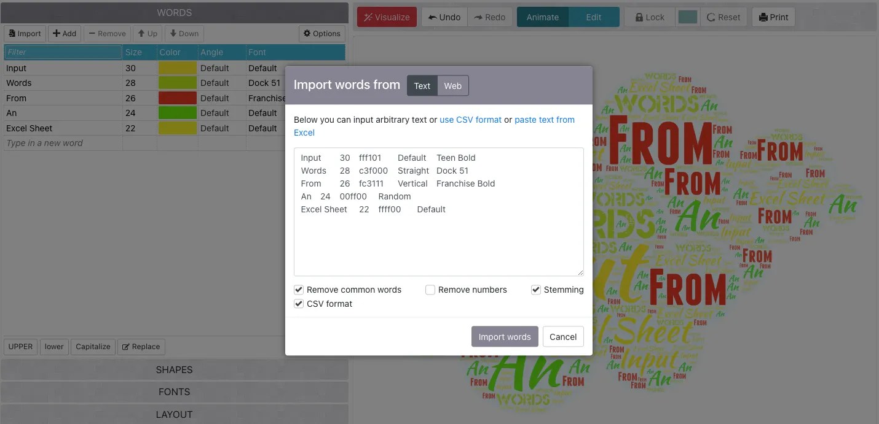Click the Add word button
879x424 pixels.
click(x=65, y=34)
